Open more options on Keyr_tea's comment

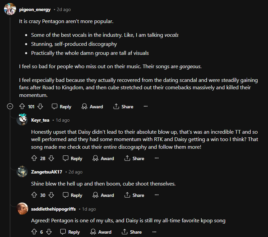(156, 158)
